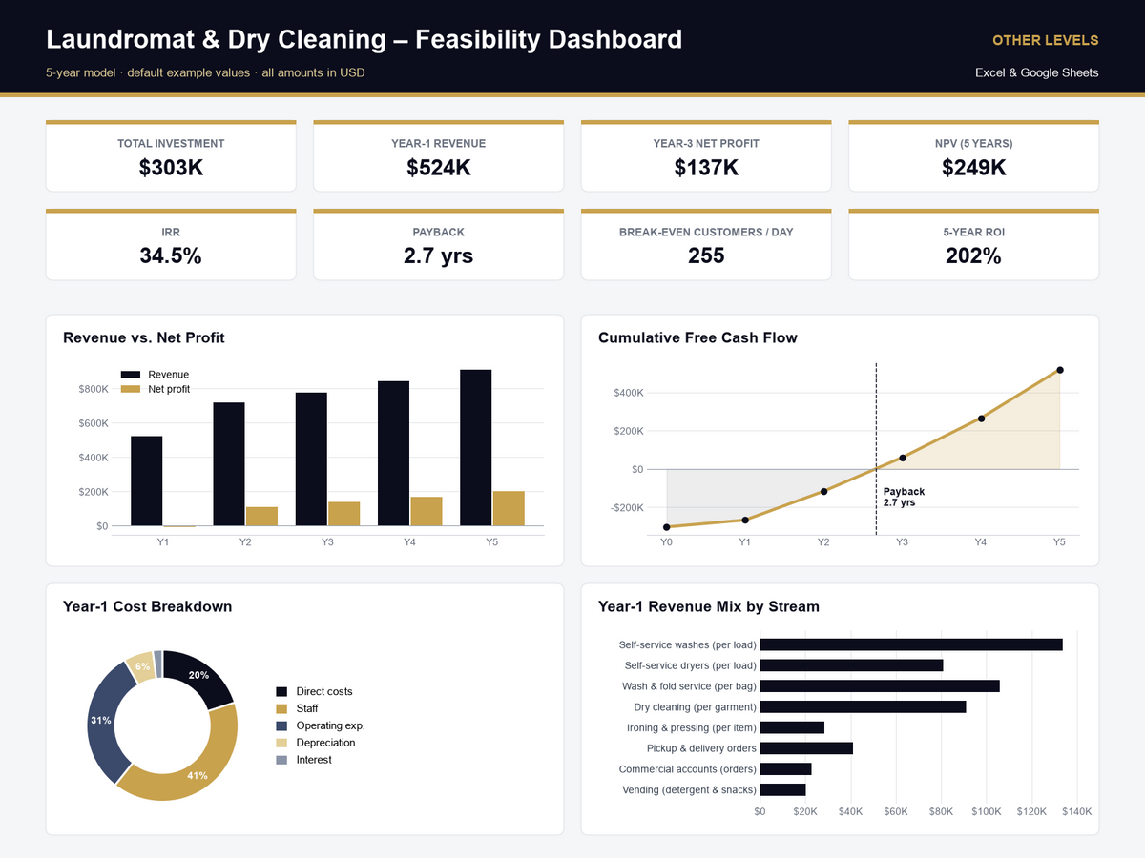The height and width of the screenshot is (858, 1145).
Task: Click the Break-Even Customers / Day card
Action: (706, 245)
